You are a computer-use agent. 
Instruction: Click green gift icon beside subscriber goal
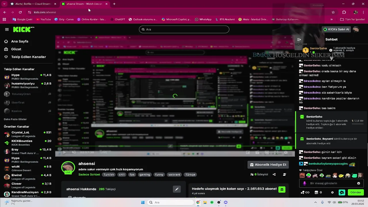(x=282, y=189)
